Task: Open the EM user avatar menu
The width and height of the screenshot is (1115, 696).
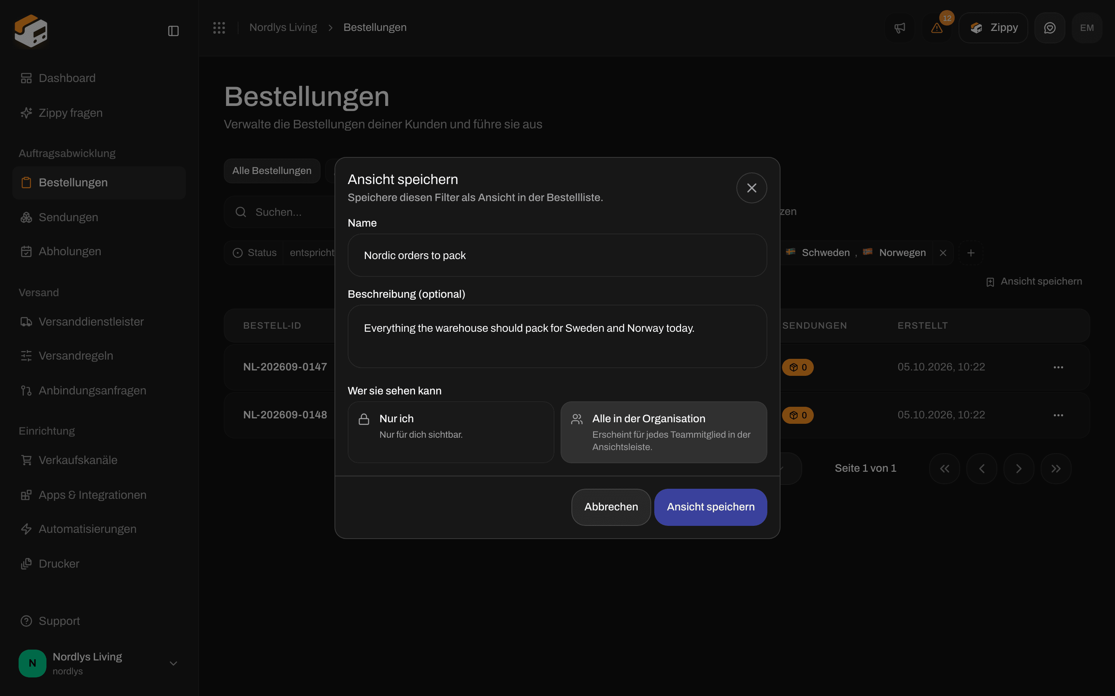Action: pyautogui.click(x=1087, y=27)
